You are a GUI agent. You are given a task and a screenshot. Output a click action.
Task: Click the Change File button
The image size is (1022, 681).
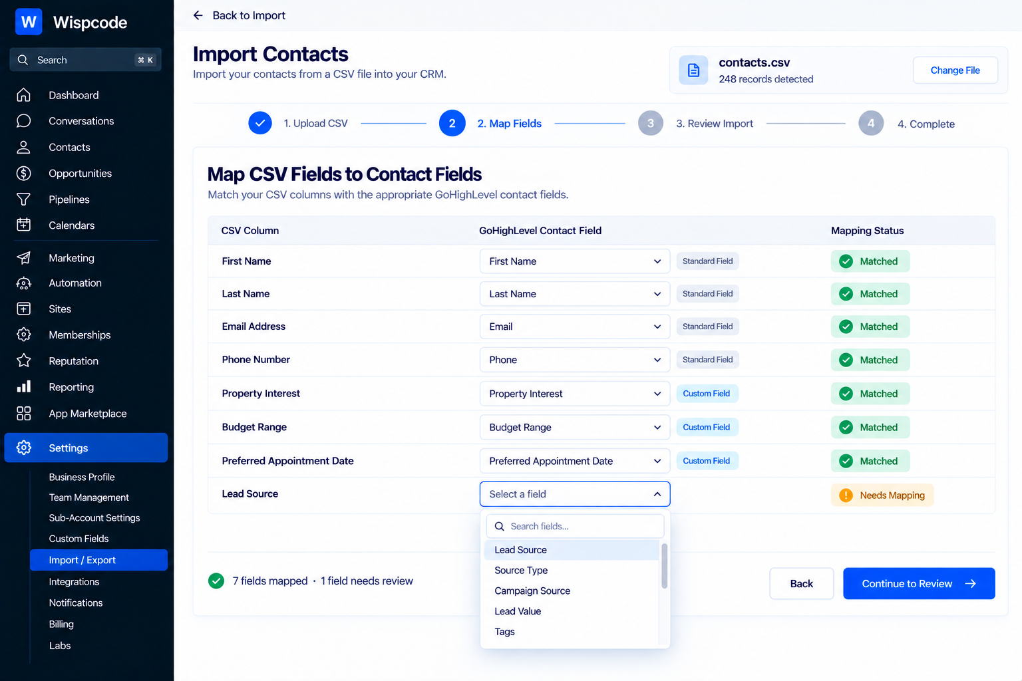pos(955,70)
